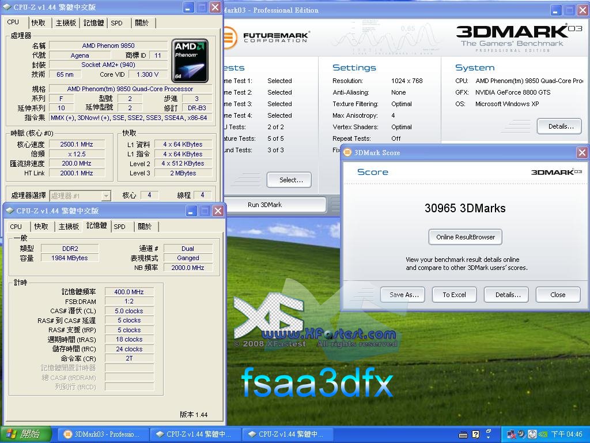Click the language bar help icon
The image size is (590, 443).
tap(475, 434)
